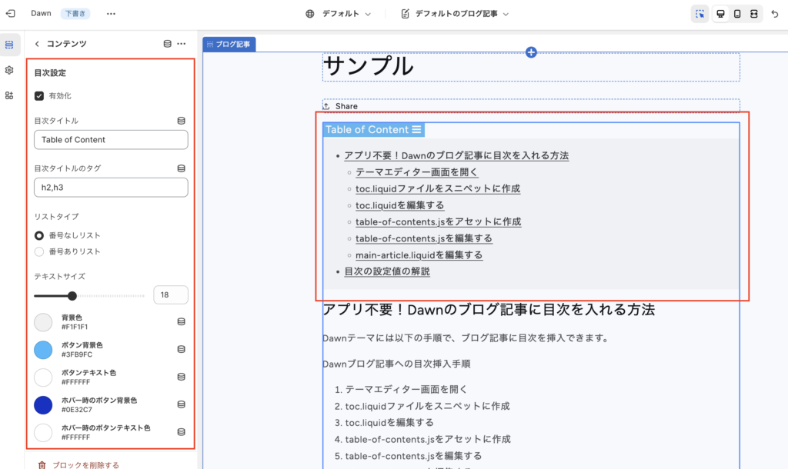Image resolution: width=788 pixels, height=469 pixels.
Task: Connect dynamic source for 目次タイトルのタグ
Action: pos(182,168)
